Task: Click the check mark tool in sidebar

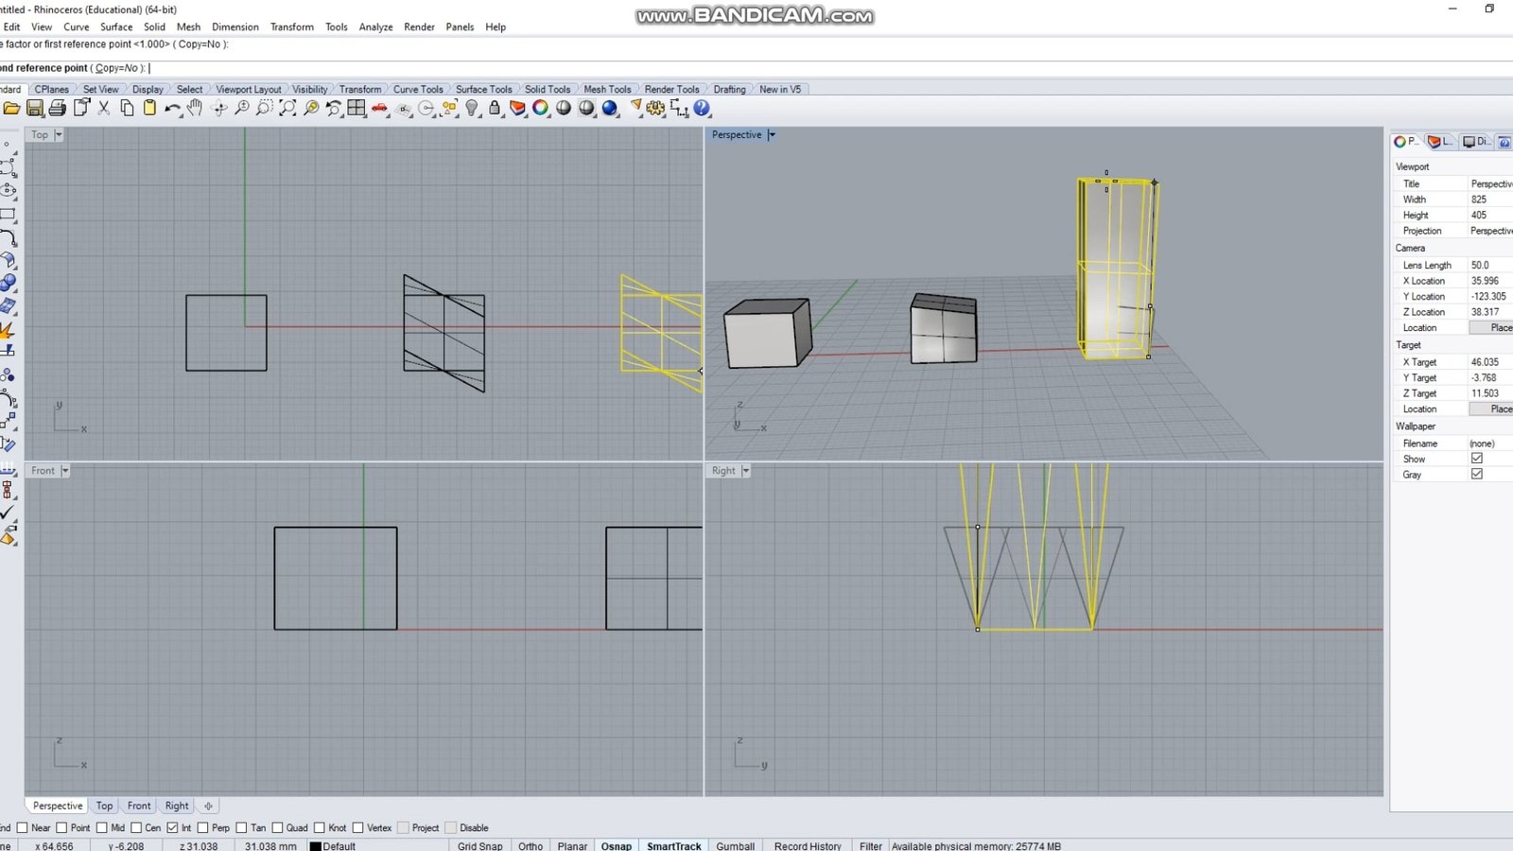Action: 9,512
